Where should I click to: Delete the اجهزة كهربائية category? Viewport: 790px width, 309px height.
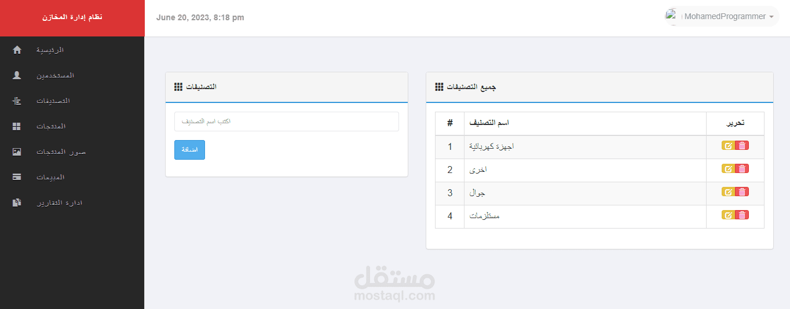(742, 146)
